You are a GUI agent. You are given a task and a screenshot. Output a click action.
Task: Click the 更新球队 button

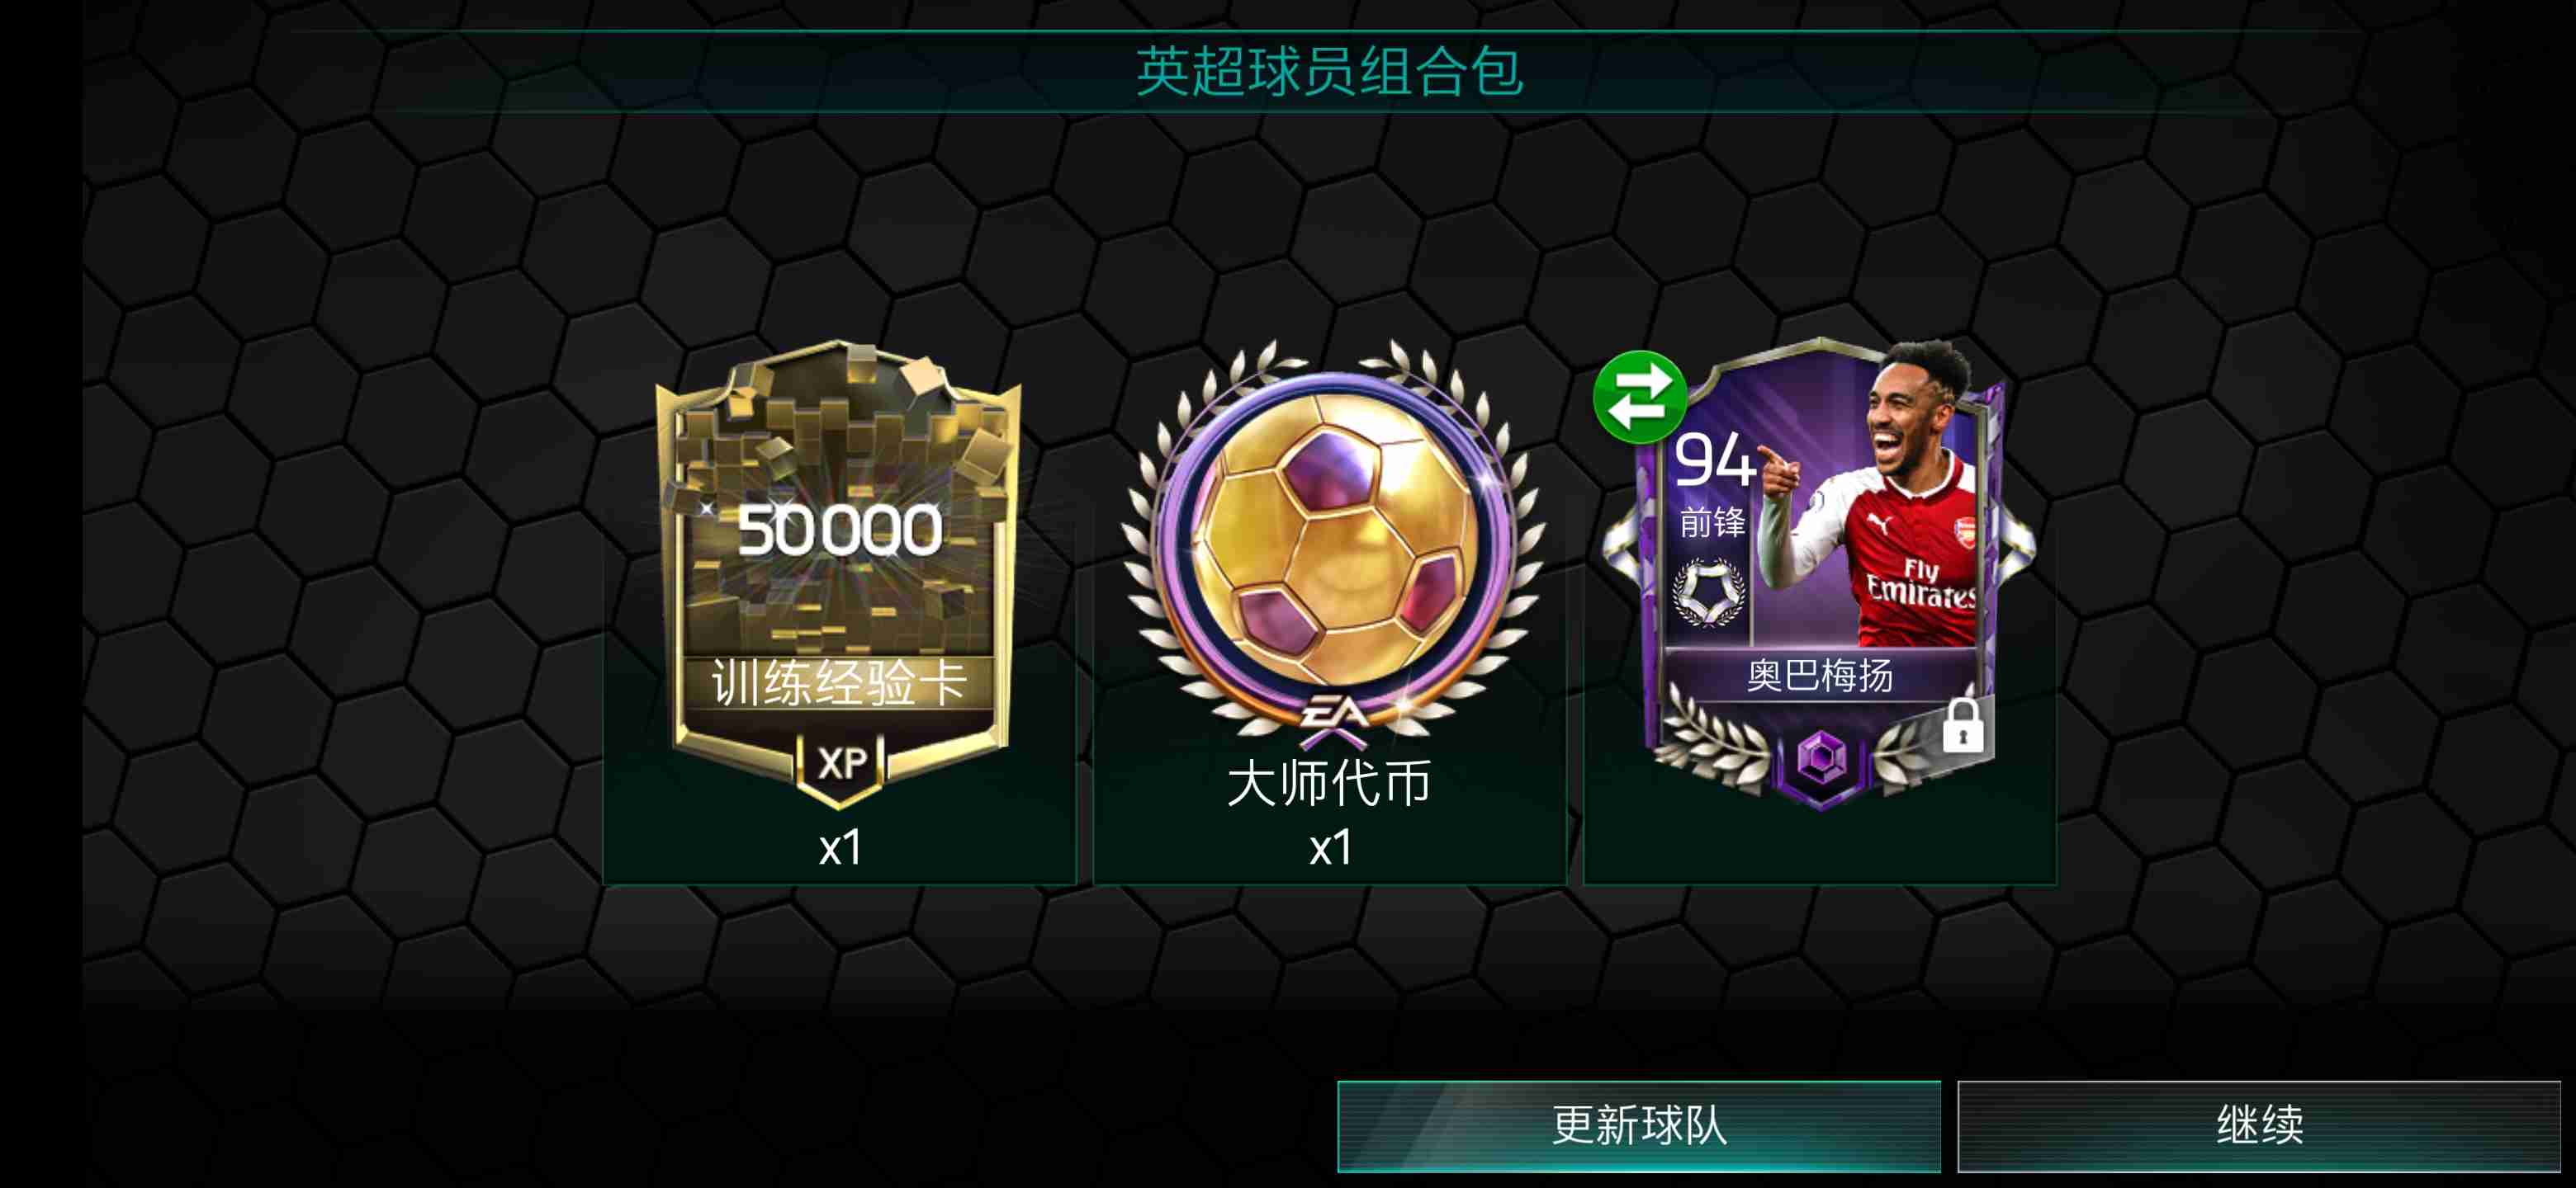[x=1639, y=1125]
